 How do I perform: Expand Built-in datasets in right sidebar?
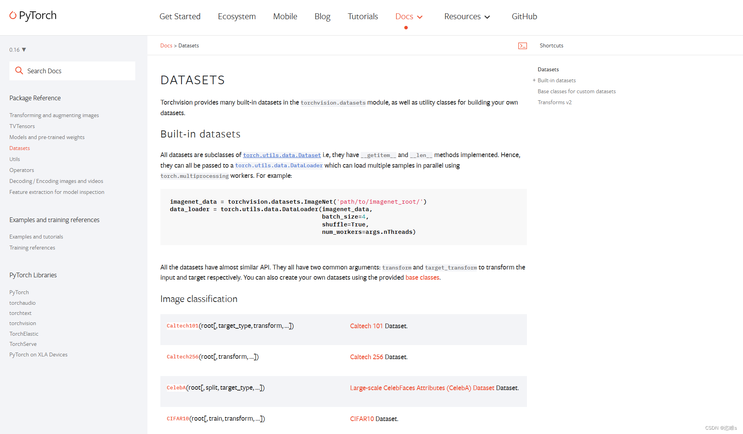point(534,80)
